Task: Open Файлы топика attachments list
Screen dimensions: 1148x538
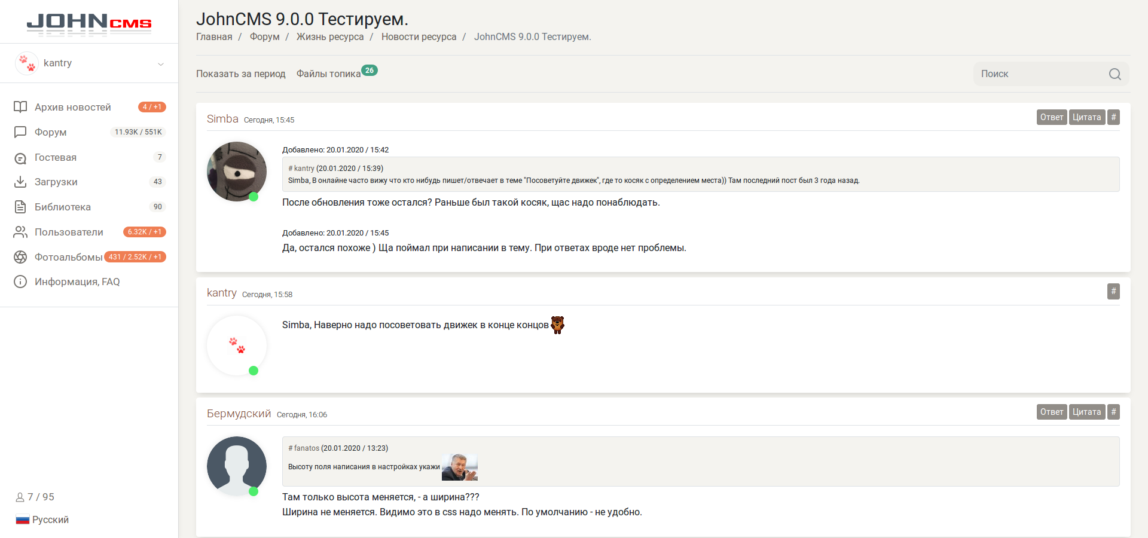Action: [x=329, y=74]
